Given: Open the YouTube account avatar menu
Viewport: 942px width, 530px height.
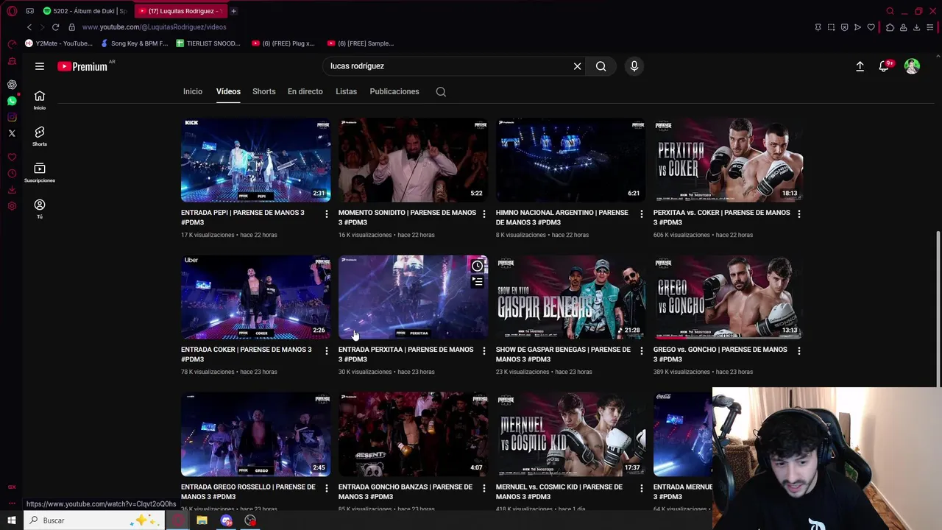Looking at the screenshot, I should tap(912, 66).
